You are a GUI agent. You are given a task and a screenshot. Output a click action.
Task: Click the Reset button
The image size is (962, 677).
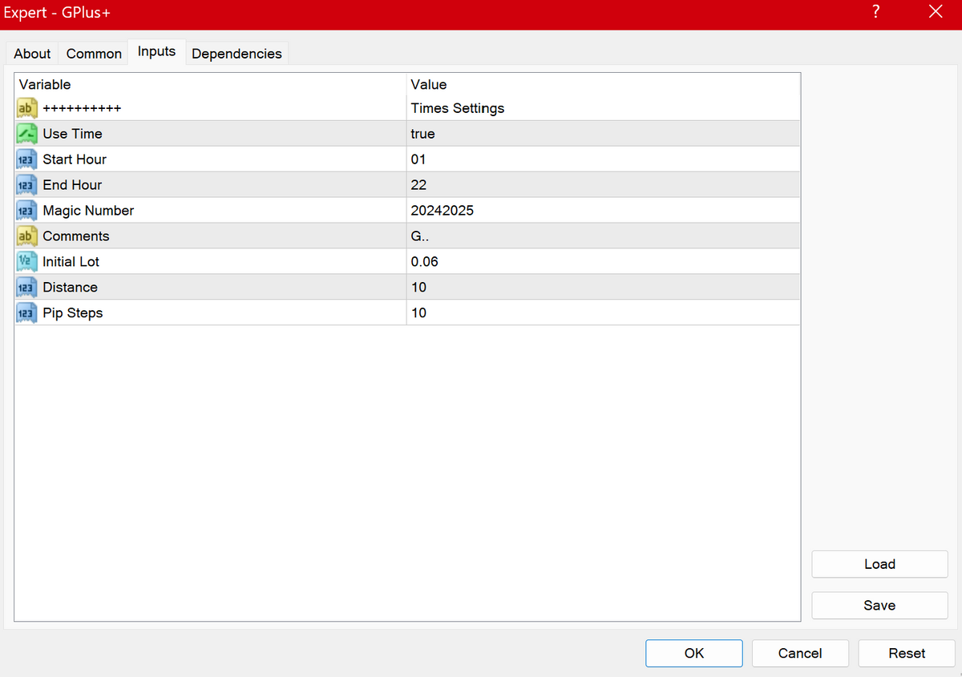coord(906,653)
